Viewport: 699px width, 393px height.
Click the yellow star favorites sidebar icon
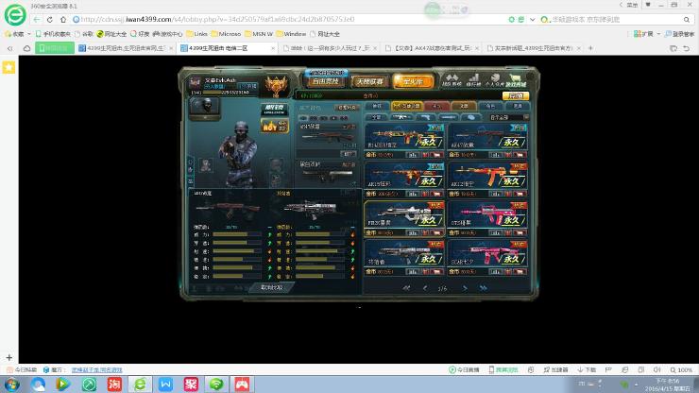click(9, 67)
